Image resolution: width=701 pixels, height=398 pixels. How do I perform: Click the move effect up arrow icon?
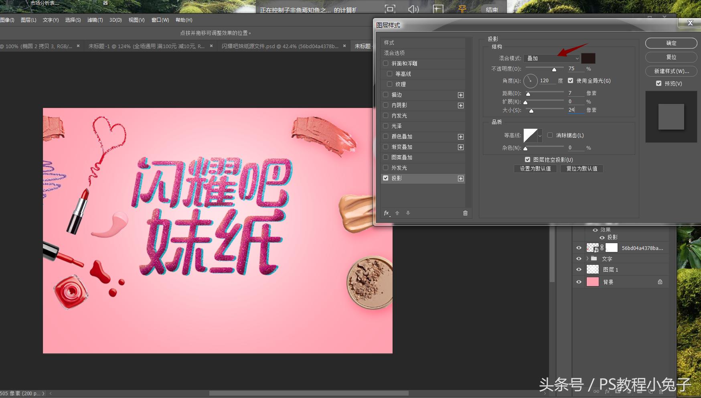click(397, 213)
